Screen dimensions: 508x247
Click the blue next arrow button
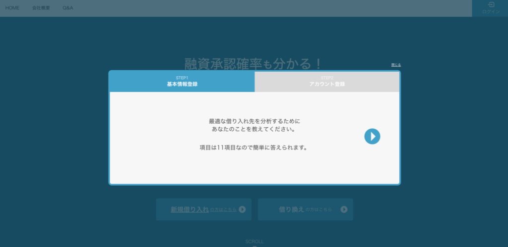[x=372, y=137]
